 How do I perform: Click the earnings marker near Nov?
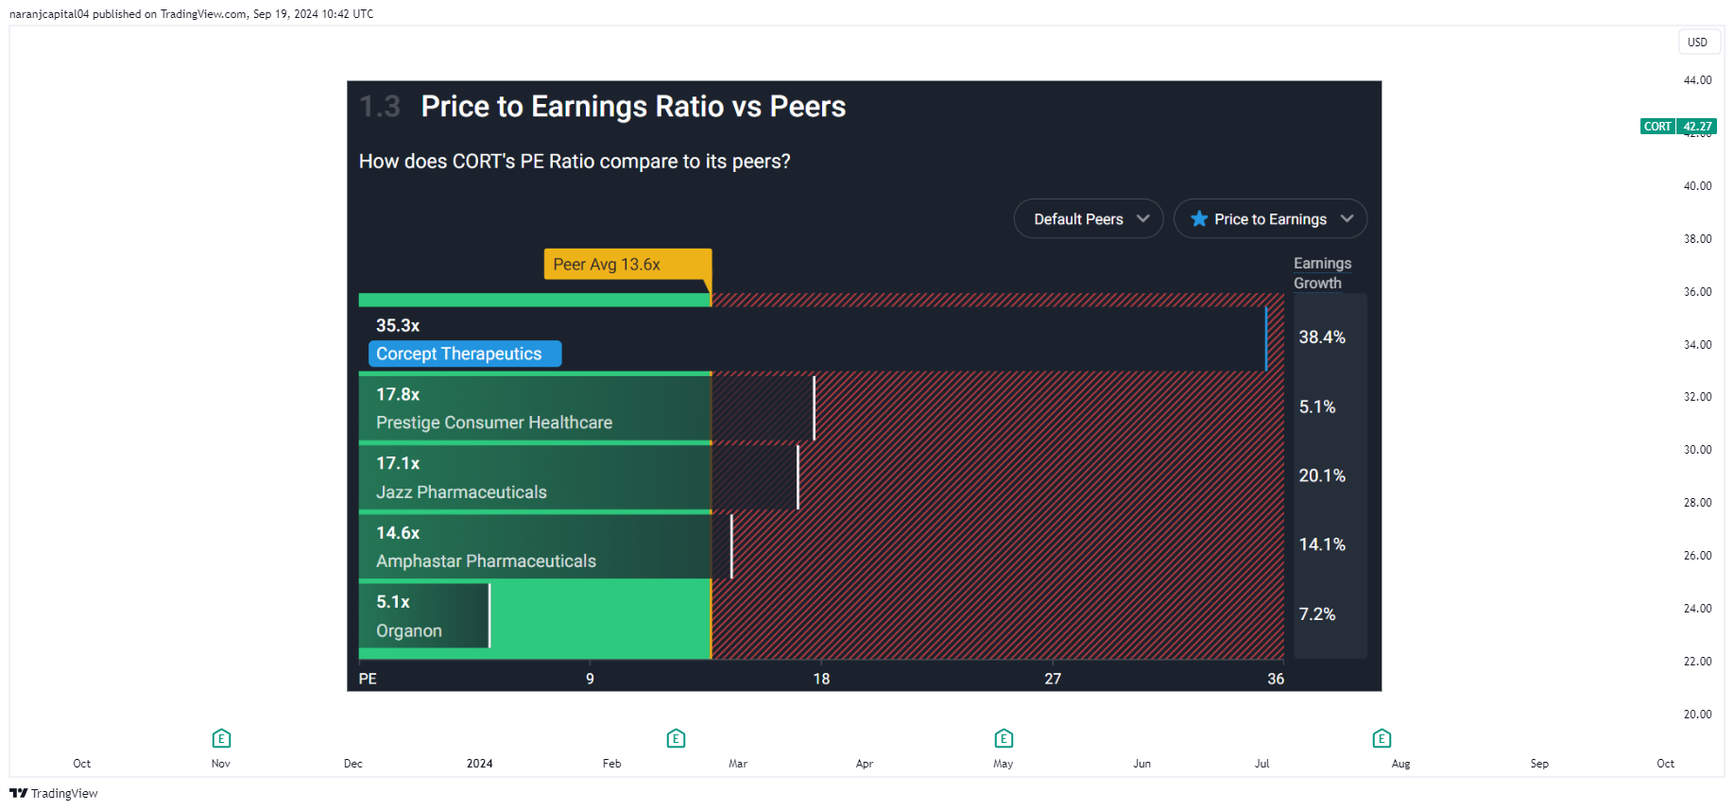[x=221, y=738]
